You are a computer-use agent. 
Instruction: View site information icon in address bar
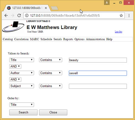27,16
